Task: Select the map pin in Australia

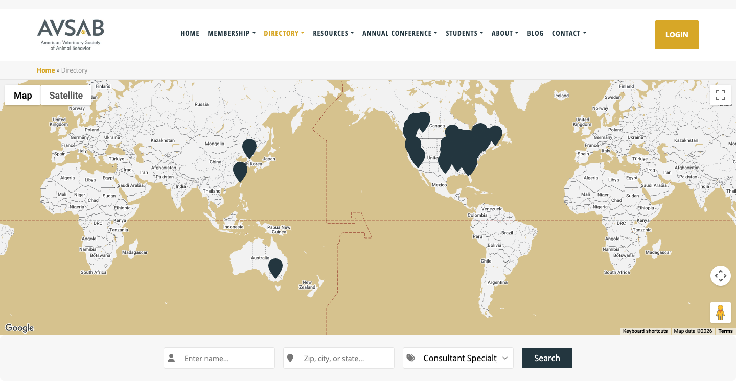Action: pyautogui.click(x=275, y=269)
